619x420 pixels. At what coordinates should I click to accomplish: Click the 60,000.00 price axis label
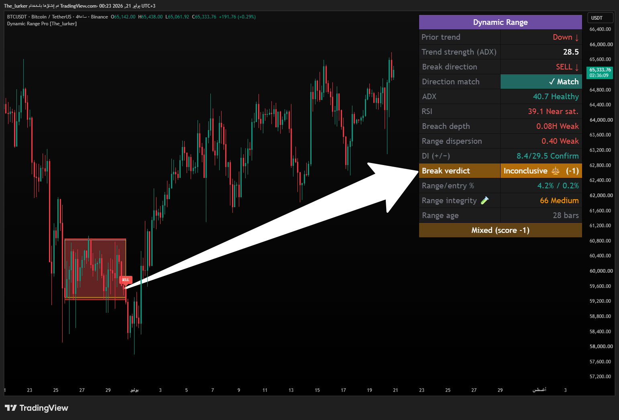pyautogui.click(x=601, y=271)
